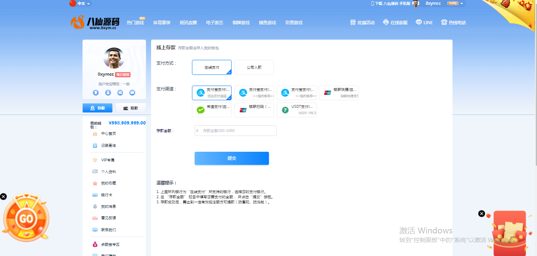Image resolution: width=537 pixels, height=256 pixels.
Task: Click the GO lucky wheel icon
Action: click(26, 218)
